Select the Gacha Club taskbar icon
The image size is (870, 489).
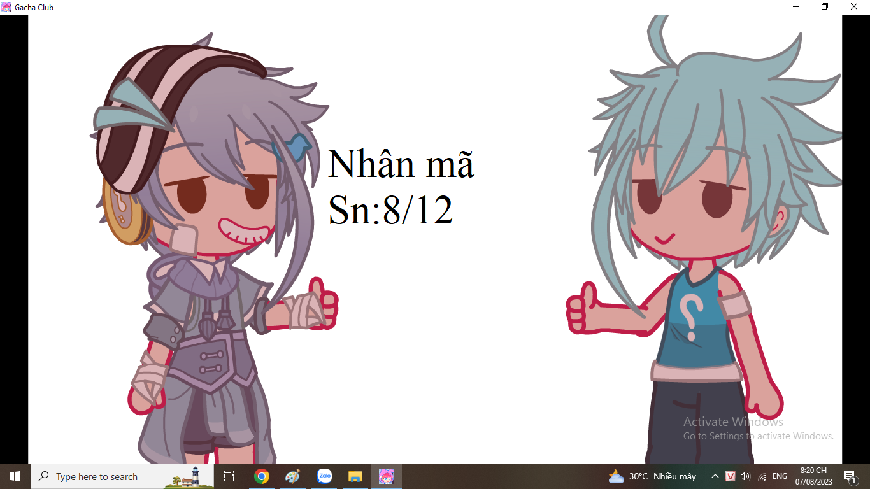point(387,476)
